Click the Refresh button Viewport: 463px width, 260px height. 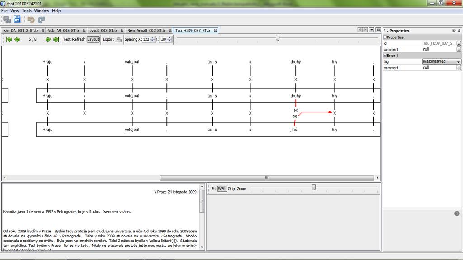point(79,39)
